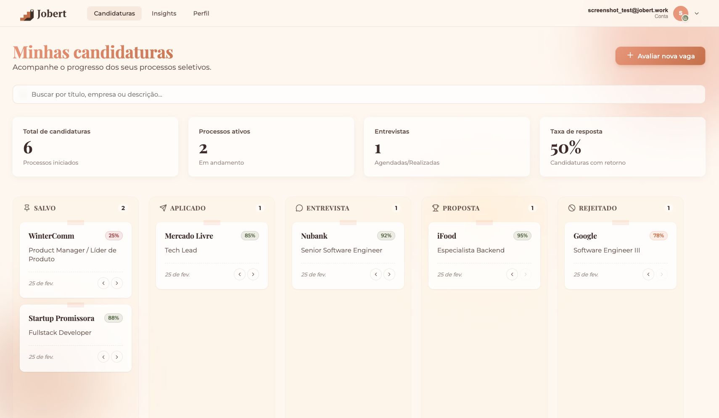Click iFood card's disabled next arrow

526,274
